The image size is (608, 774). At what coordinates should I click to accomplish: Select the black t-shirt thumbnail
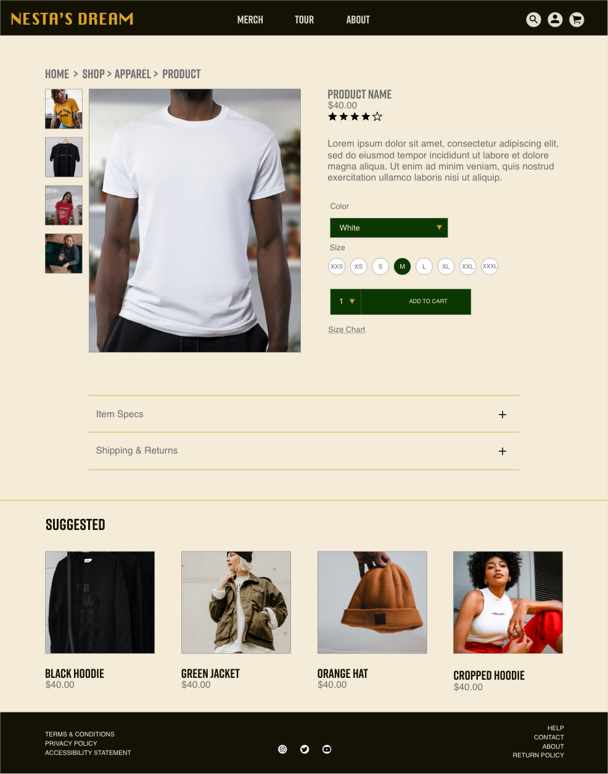pos(64,157)
